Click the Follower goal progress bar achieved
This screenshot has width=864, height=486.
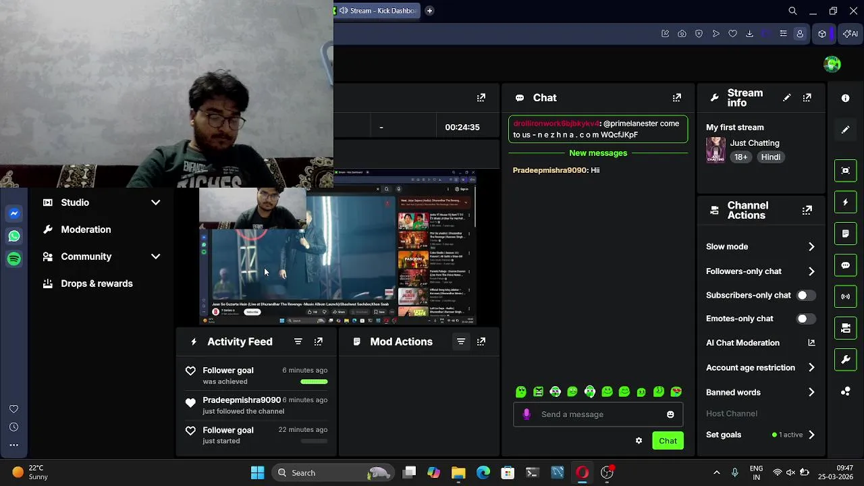coord(314,381)
